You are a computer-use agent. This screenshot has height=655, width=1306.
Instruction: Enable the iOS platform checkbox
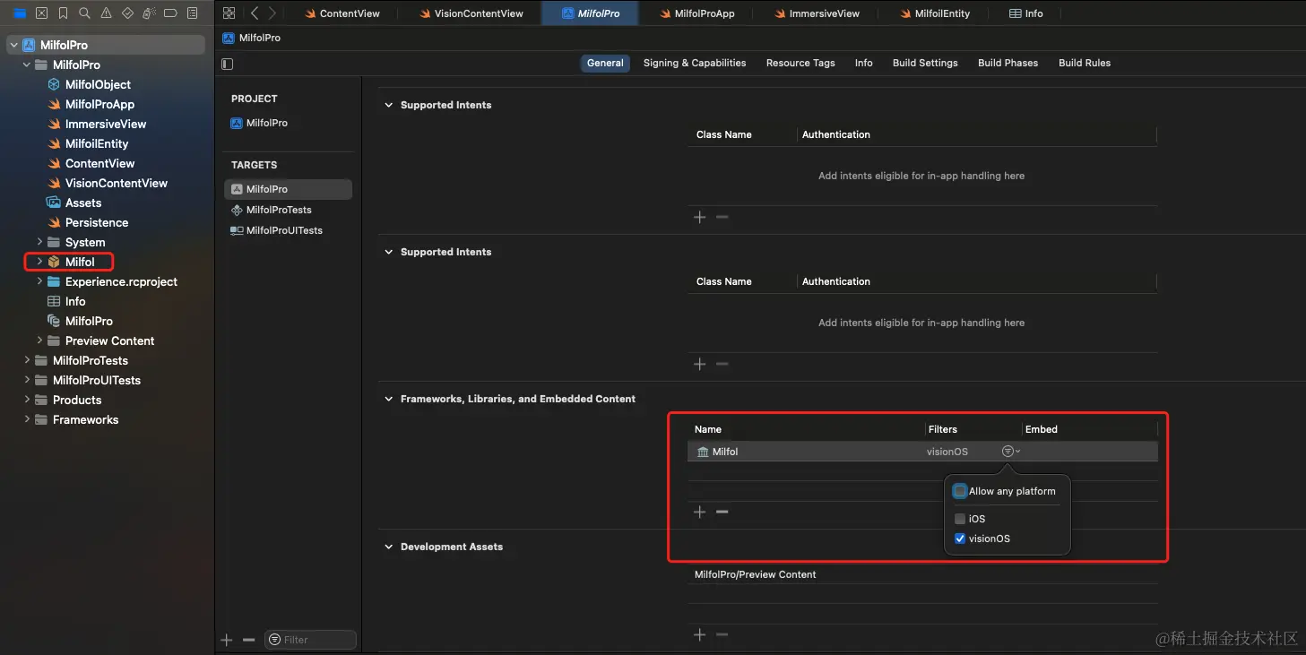pos(960,519)
